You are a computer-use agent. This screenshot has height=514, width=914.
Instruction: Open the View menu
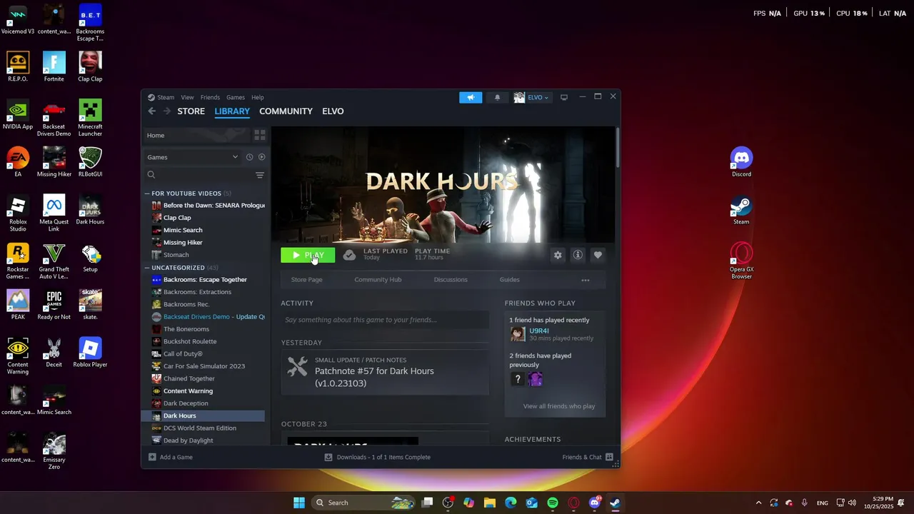point(187,97)
